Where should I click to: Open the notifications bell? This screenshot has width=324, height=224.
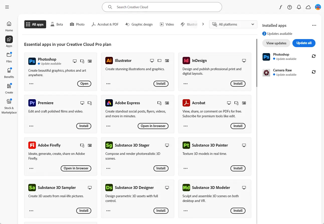[299, 7]
